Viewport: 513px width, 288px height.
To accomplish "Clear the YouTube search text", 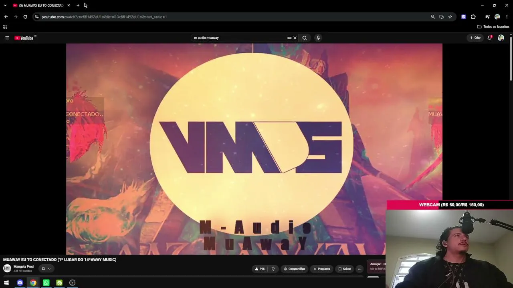I will click(x=295, y=38).
